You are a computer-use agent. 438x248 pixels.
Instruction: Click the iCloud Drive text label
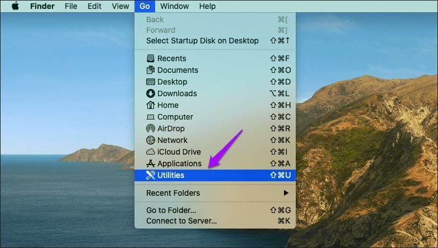pos(179,152)
